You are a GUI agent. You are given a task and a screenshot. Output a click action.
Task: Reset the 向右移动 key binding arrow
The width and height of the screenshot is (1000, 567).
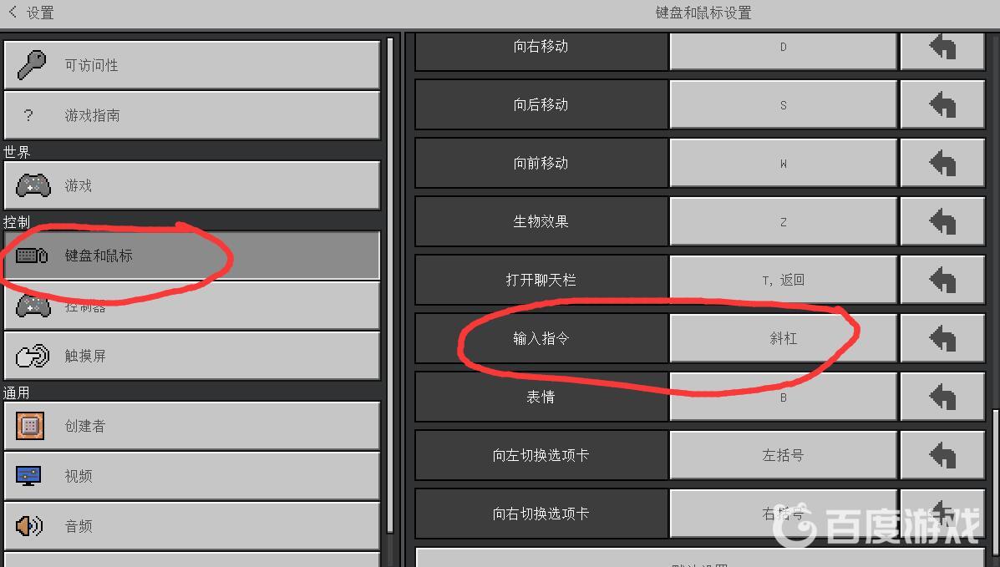(942, 48)
